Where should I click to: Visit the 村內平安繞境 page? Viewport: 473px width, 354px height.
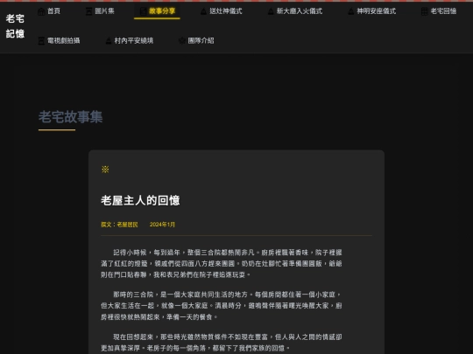(130, 40)
